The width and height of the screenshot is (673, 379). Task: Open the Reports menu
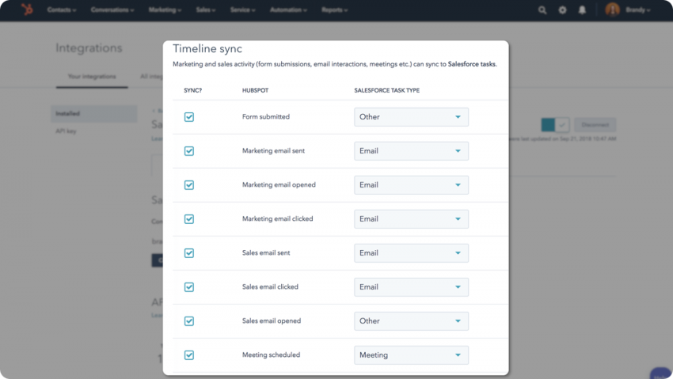(335, 9)
